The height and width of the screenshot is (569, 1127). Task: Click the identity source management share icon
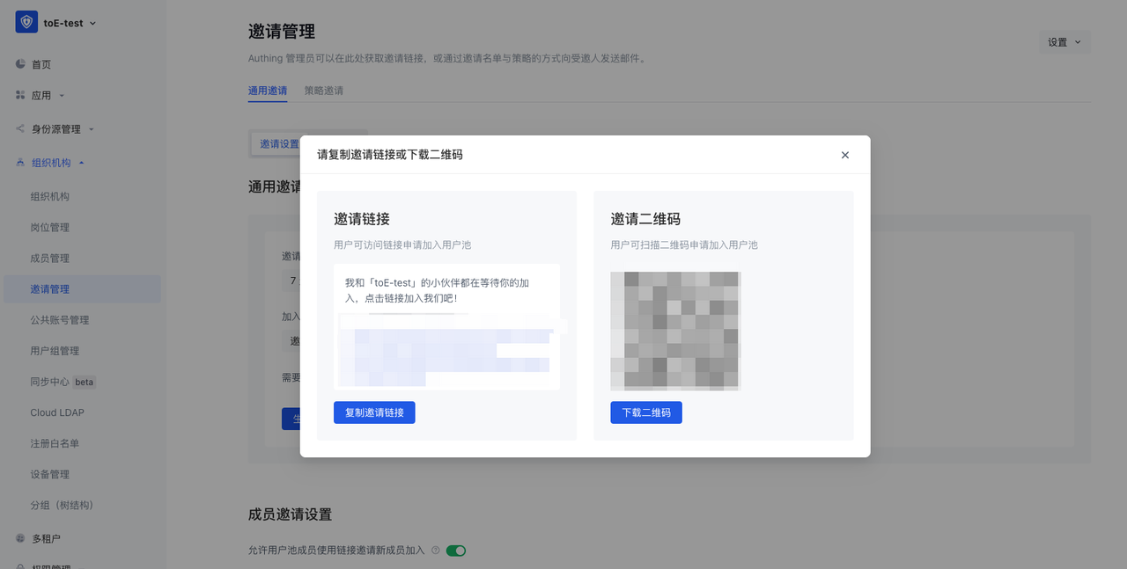coord(20,129)
